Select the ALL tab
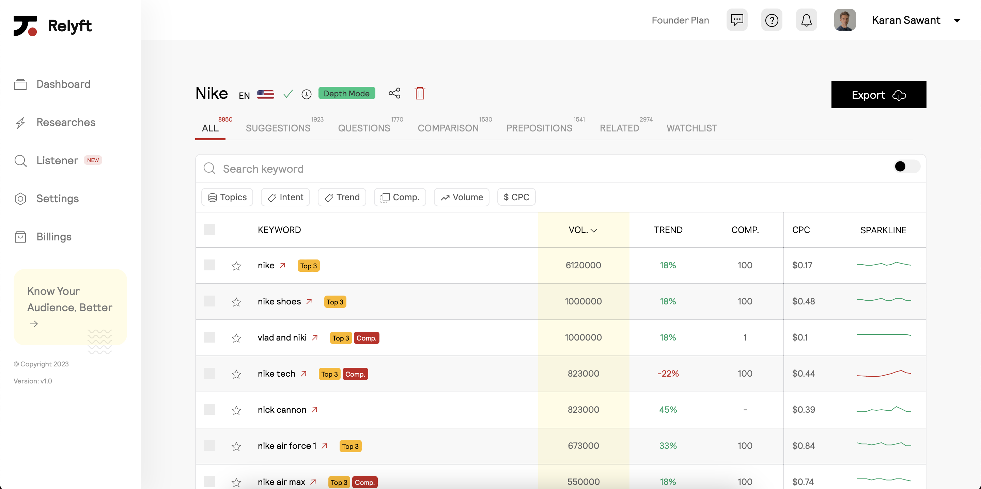Screen dimensions: 981x489 pos(210,128)
